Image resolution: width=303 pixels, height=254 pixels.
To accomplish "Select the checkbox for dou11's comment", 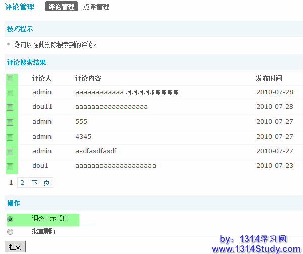I will tap(10, 108).
